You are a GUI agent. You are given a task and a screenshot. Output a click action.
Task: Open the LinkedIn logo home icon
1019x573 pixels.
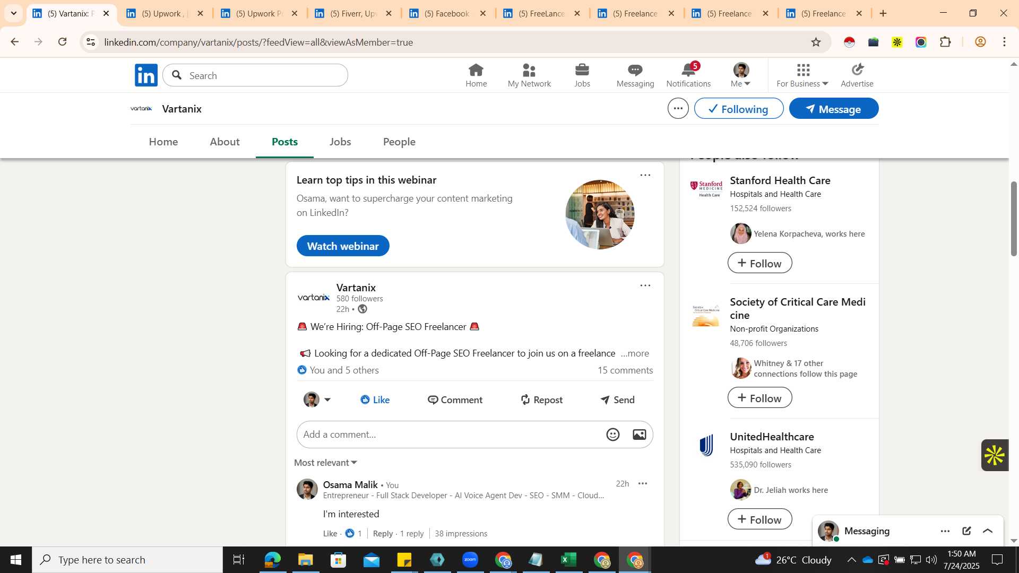point(146,75)
